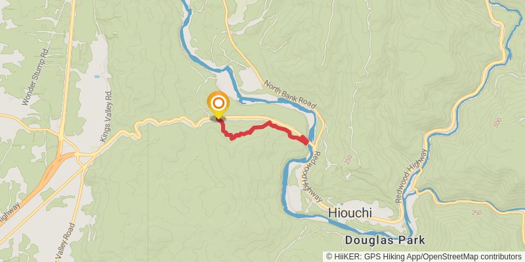Click the 250 contour label at far right
This screenshot has height=262, width=525.
(x=476, y=213)
